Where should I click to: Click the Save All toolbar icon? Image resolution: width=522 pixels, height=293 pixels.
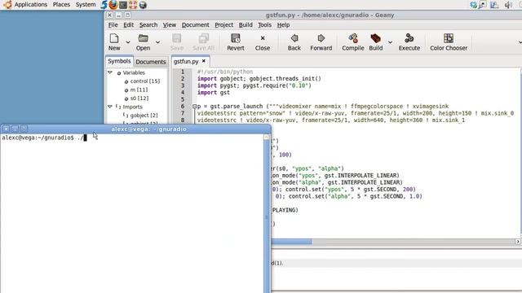203,38
